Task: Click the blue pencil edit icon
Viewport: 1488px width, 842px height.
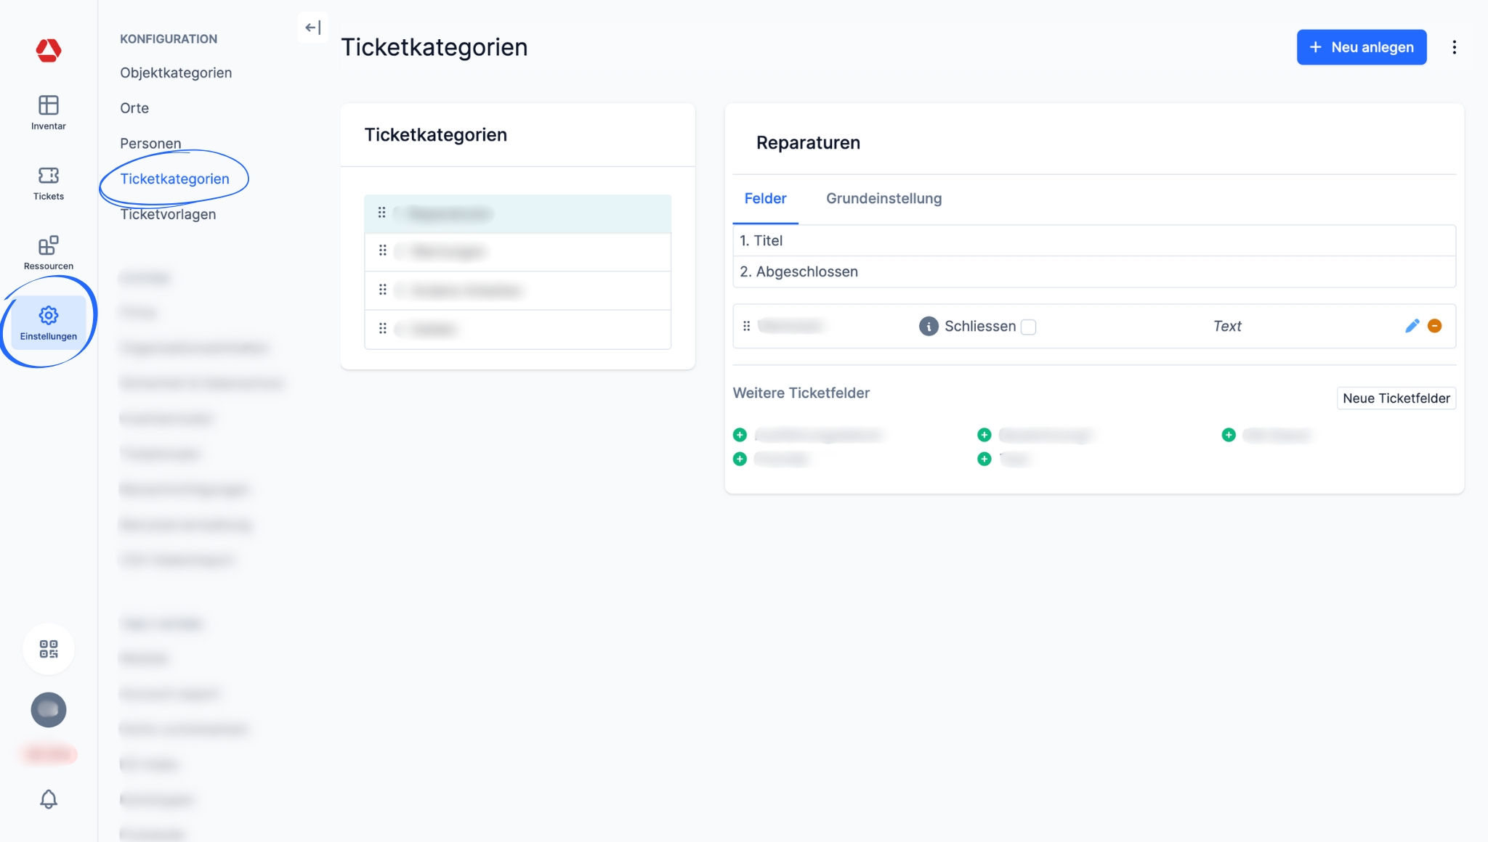Action: 1412,326
